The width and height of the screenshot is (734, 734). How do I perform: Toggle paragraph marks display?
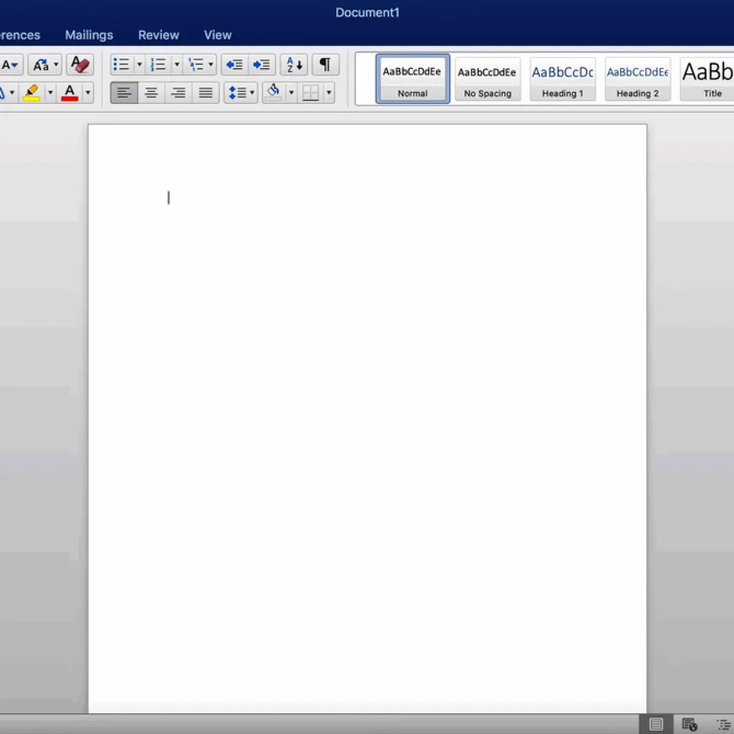pyautogui.click(x=325, y=64)
